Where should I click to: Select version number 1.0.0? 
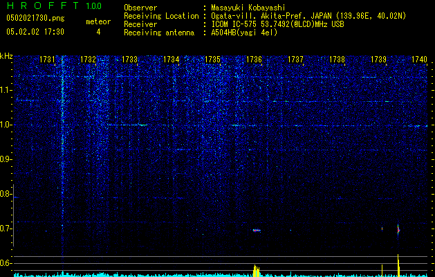pos(93,6)
